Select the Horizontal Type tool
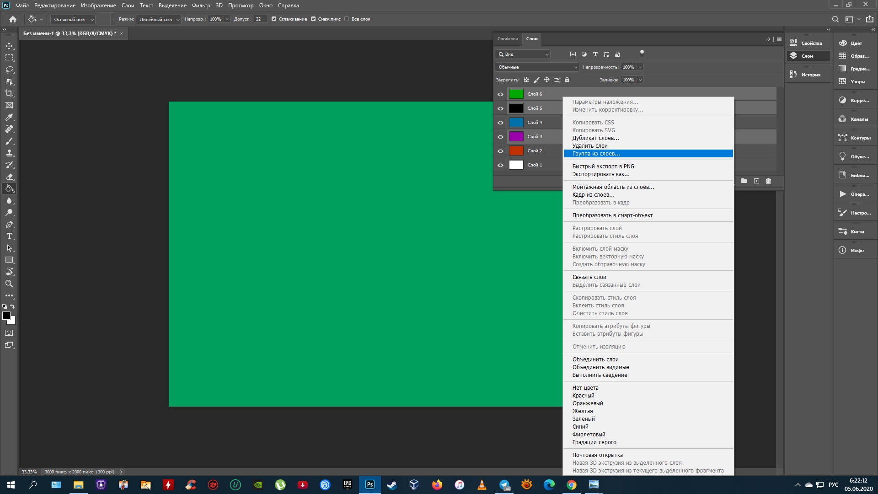 pos(9,236)
